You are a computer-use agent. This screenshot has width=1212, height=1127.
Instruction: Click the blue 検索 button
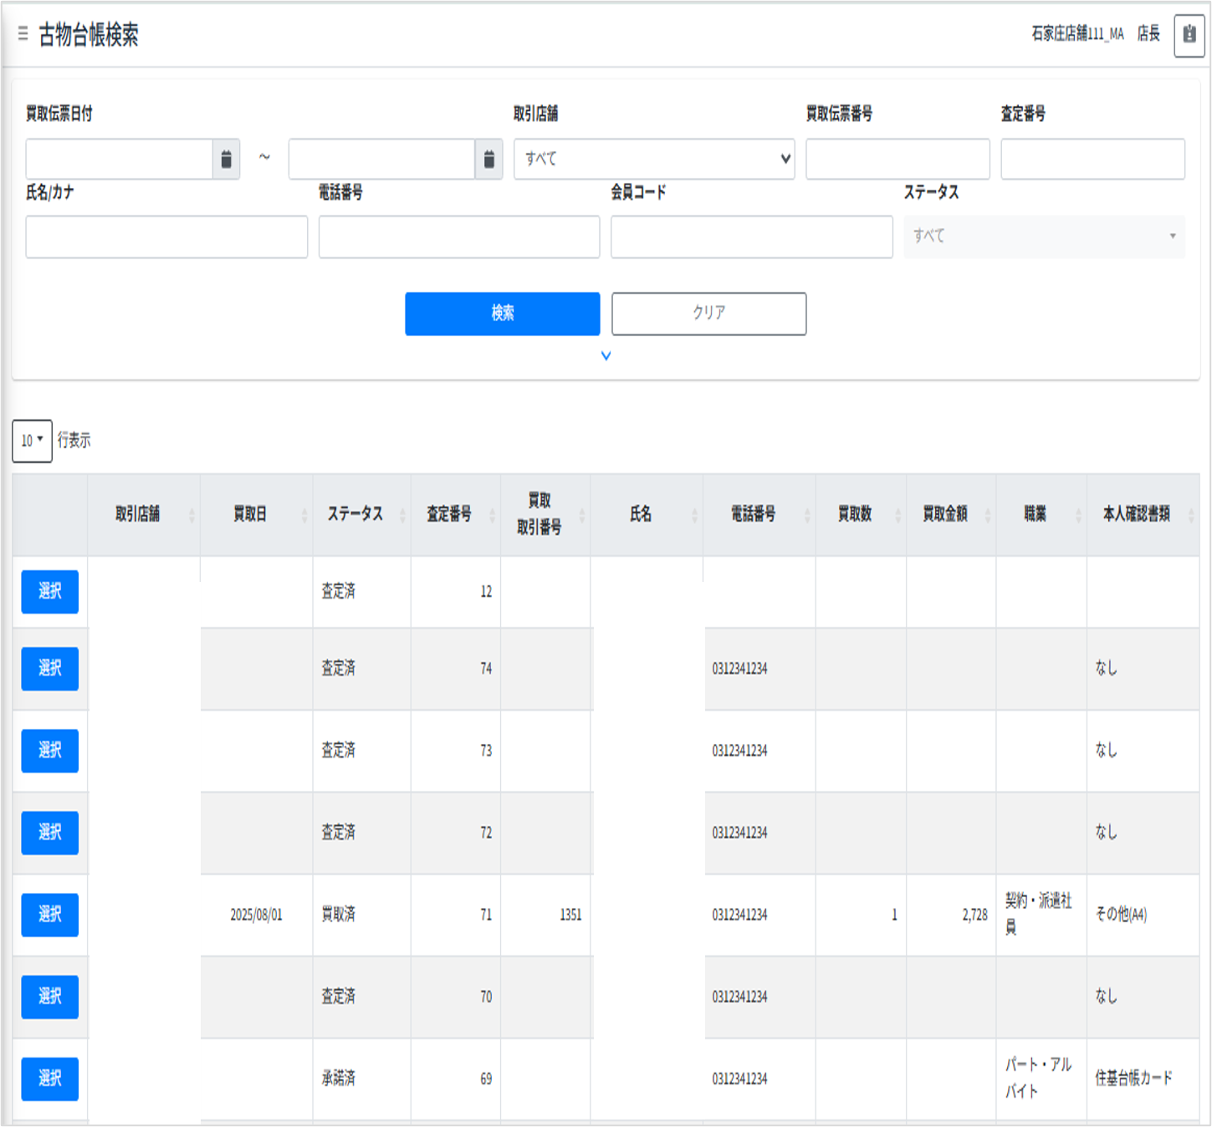point(502,314)
